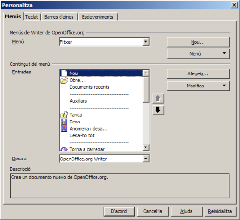Viewport: 240px width, 220px height.
Task: Click the entries list scroll down arrow
Action: 146,147
